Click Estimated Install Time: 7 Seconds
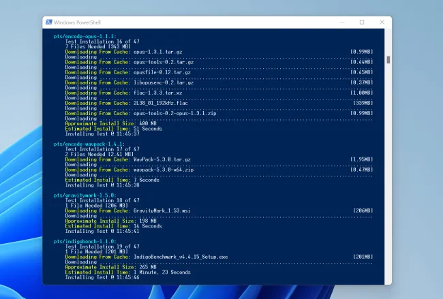Image resolution: width=443 pixels, height=299 pixels. pos(112,180)
